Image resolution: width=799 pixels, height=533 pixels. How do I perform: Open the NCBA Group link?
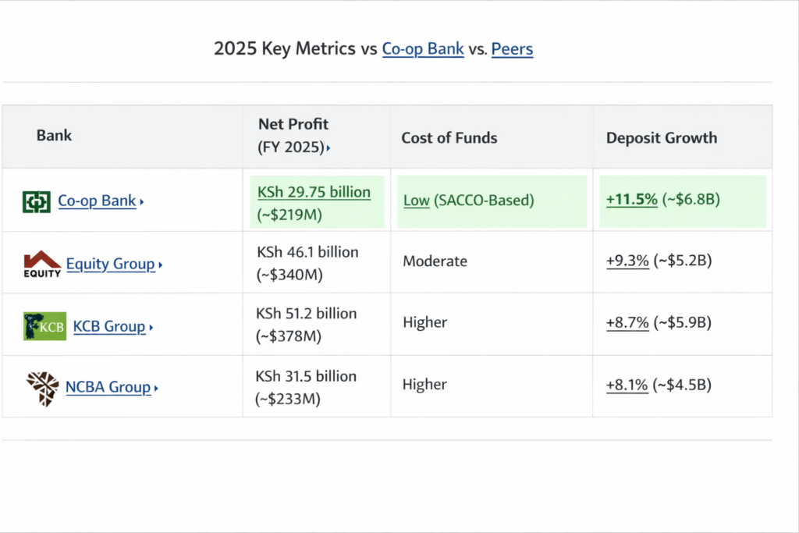[x=108, y=387]
